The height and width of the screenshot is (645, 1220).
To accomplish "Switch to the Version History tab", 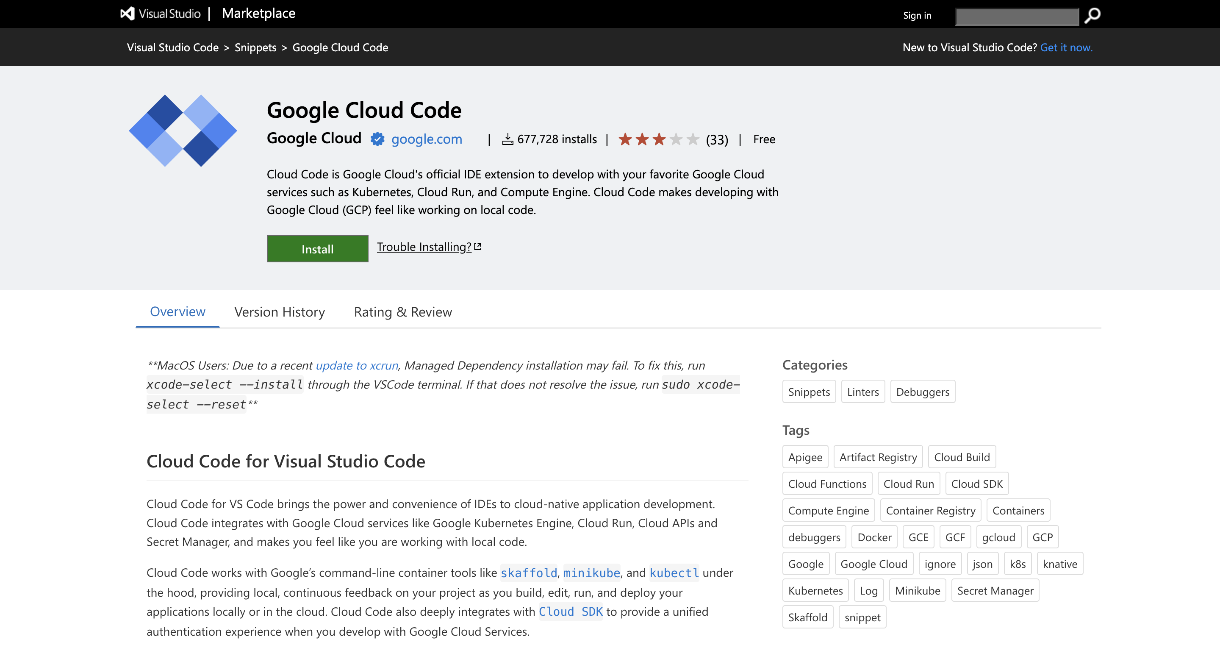I will 279,311.
